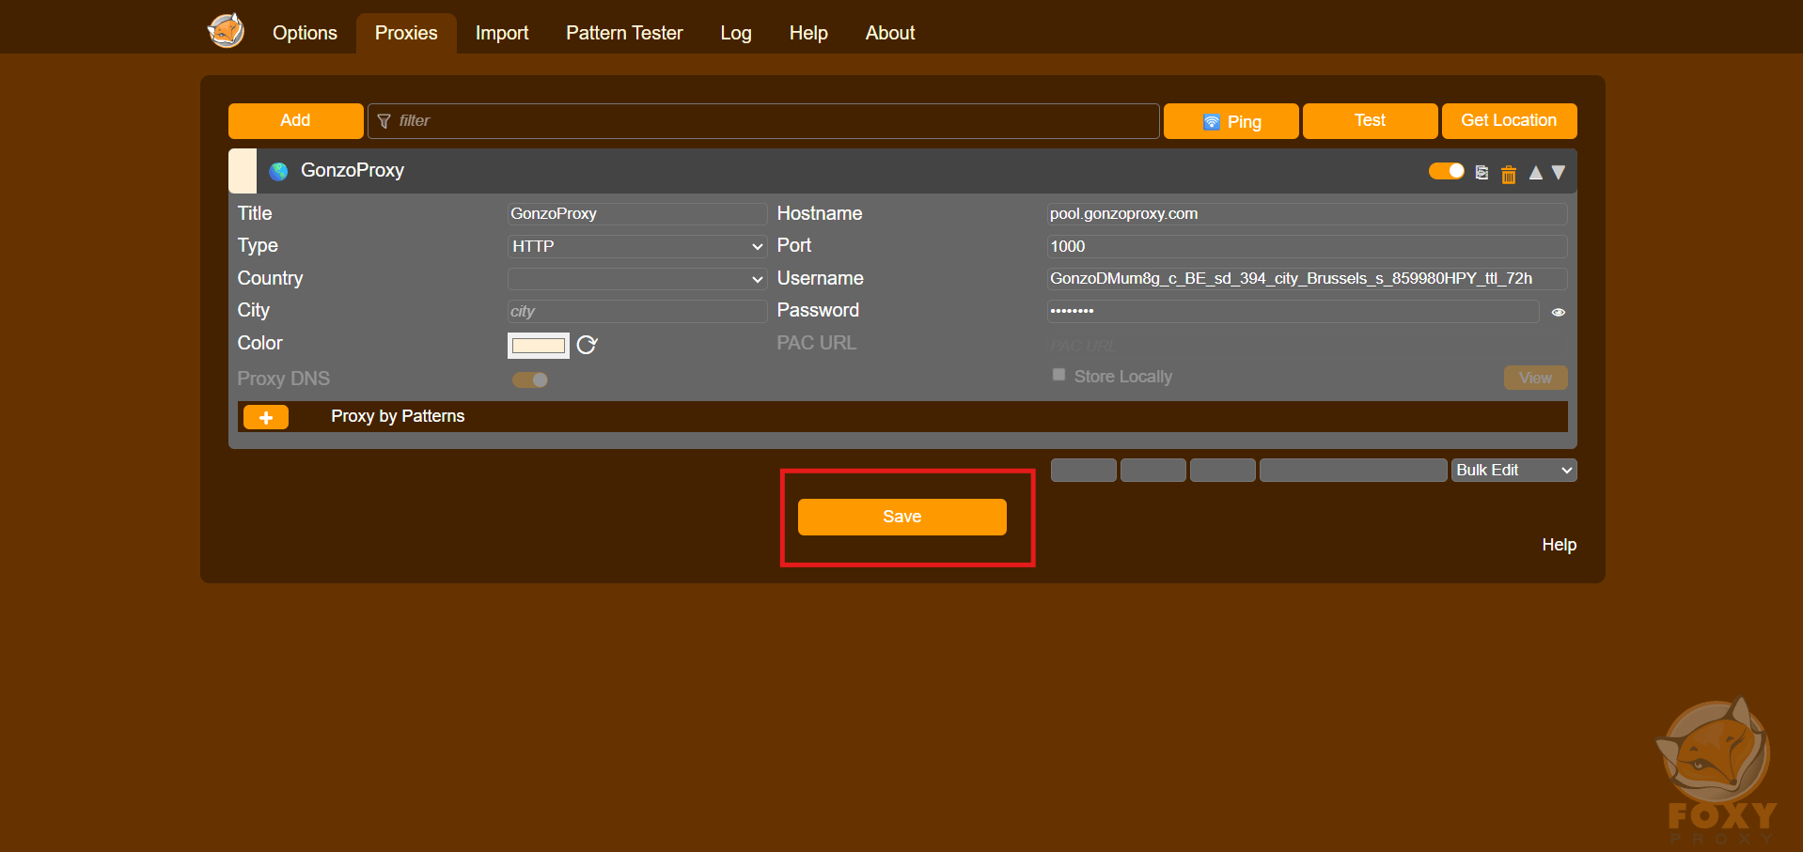Reset color with the refresh icon
This screenshot has width=1803, height=852.
coord(588,345)
